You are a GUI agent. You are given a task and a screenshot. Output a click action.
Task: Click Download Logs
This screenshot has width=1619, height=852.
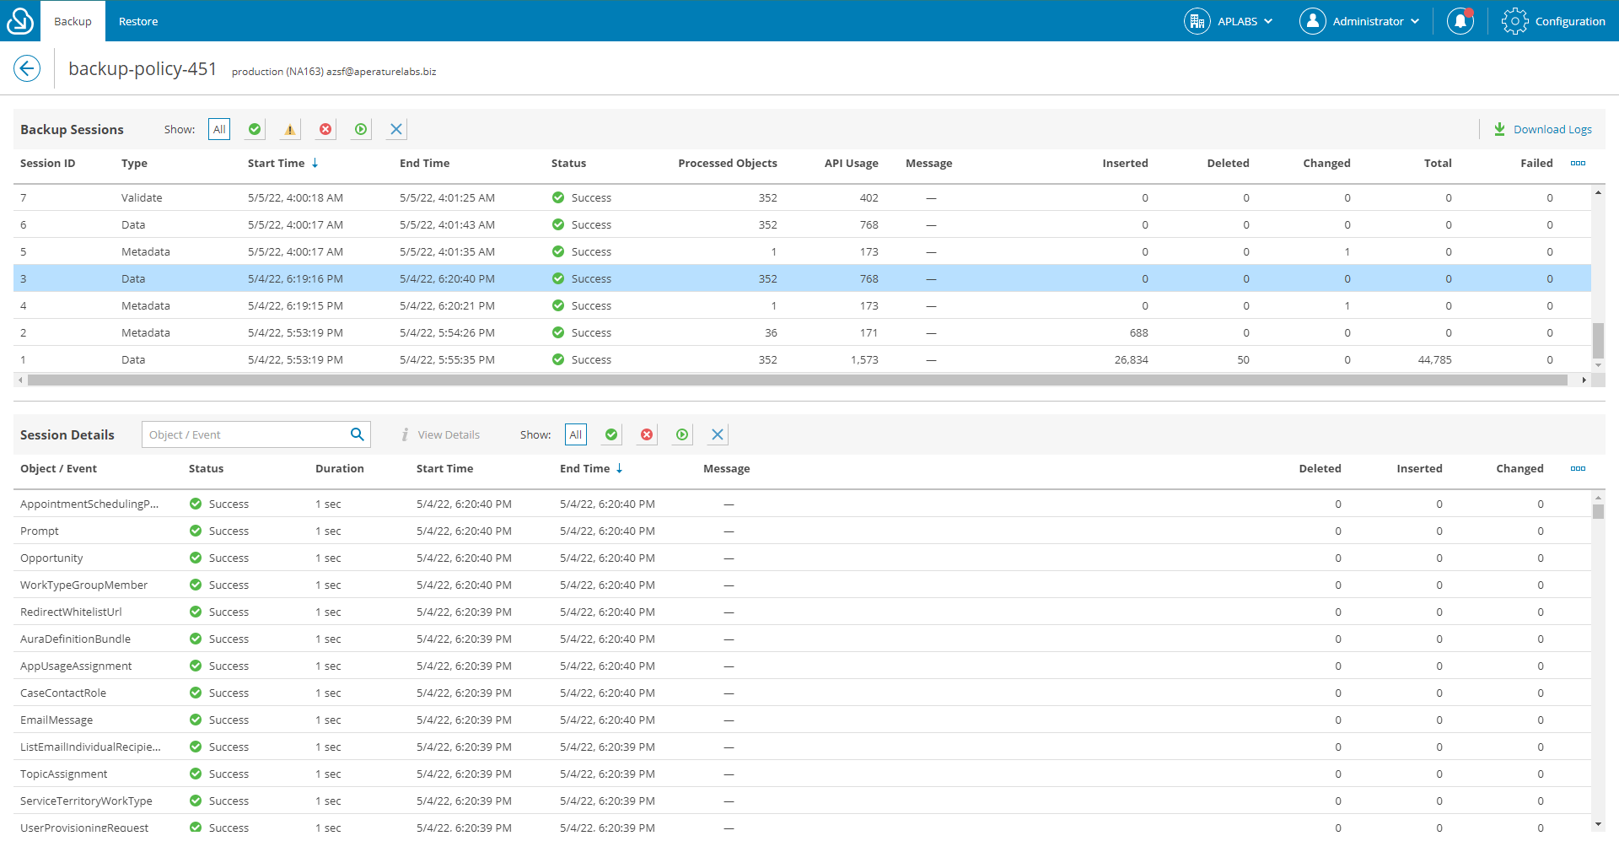1542,129
